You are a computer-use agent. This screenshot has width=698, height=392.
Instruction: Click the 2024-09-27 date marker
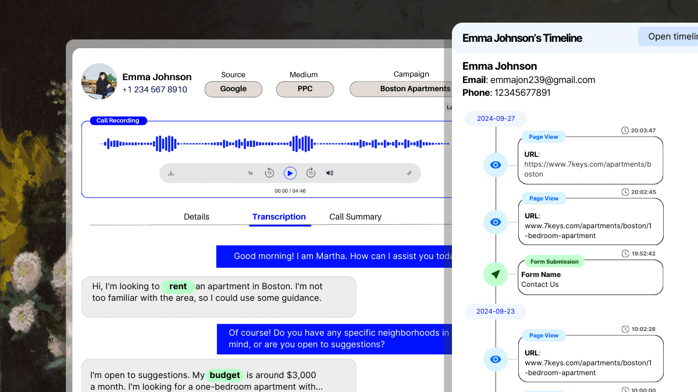pyautogui.click(x=496, y=118)
